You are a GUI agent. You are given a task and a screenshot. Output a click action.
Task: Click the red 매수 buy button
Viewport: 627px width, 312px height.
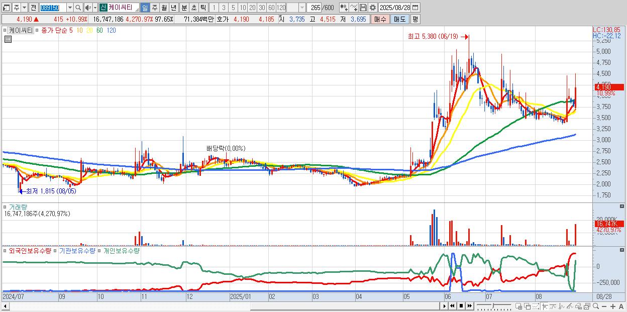tap(380, 19)
